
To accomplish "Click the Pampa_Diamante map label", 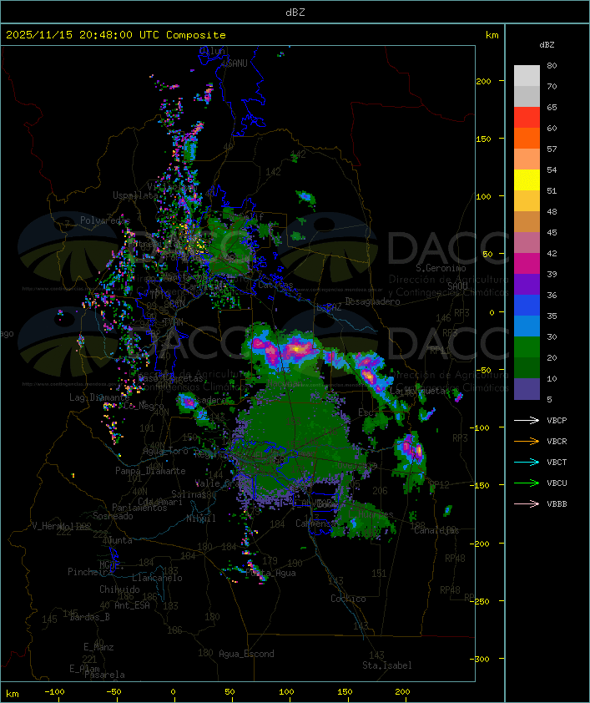I will 150,470.
